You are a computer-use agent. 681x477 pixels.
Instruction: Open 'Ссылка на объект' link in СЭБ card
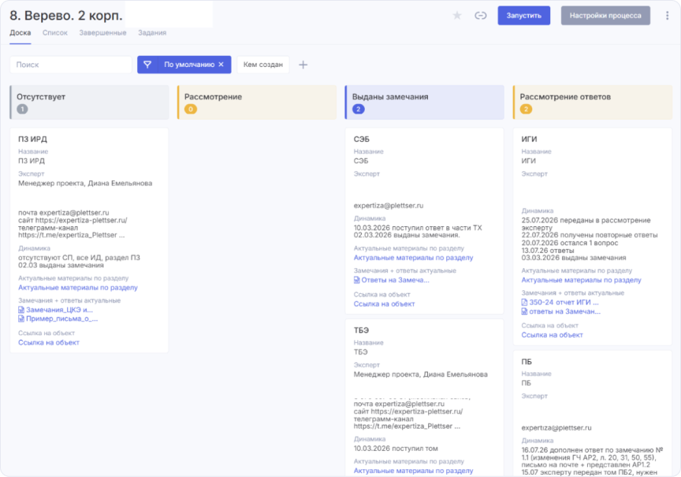click(384, 304)
